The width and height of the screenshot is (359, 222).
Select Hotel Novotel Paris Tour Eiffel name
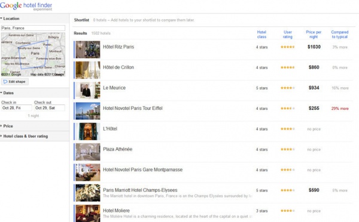point(133,108)
